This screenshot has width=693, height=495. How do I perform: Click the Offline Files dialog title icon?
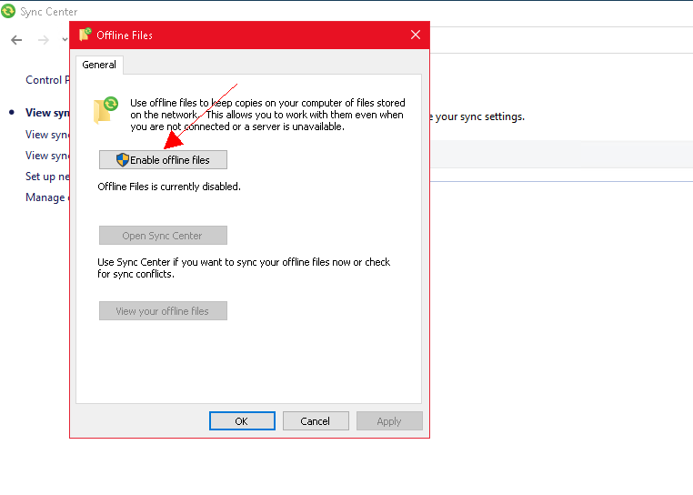(x=85, y=35)
